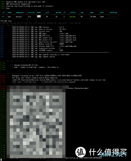The height and width of the screenshot is (161, 131).
Task: Click the App npm:0 online log line
Action: pos(33,57)
